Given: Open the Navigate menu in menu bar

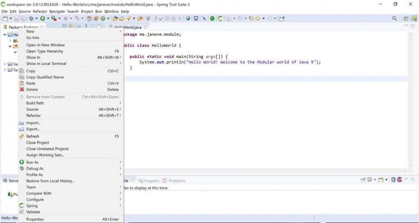Looking at the screenshot, I should coord(57,11).
